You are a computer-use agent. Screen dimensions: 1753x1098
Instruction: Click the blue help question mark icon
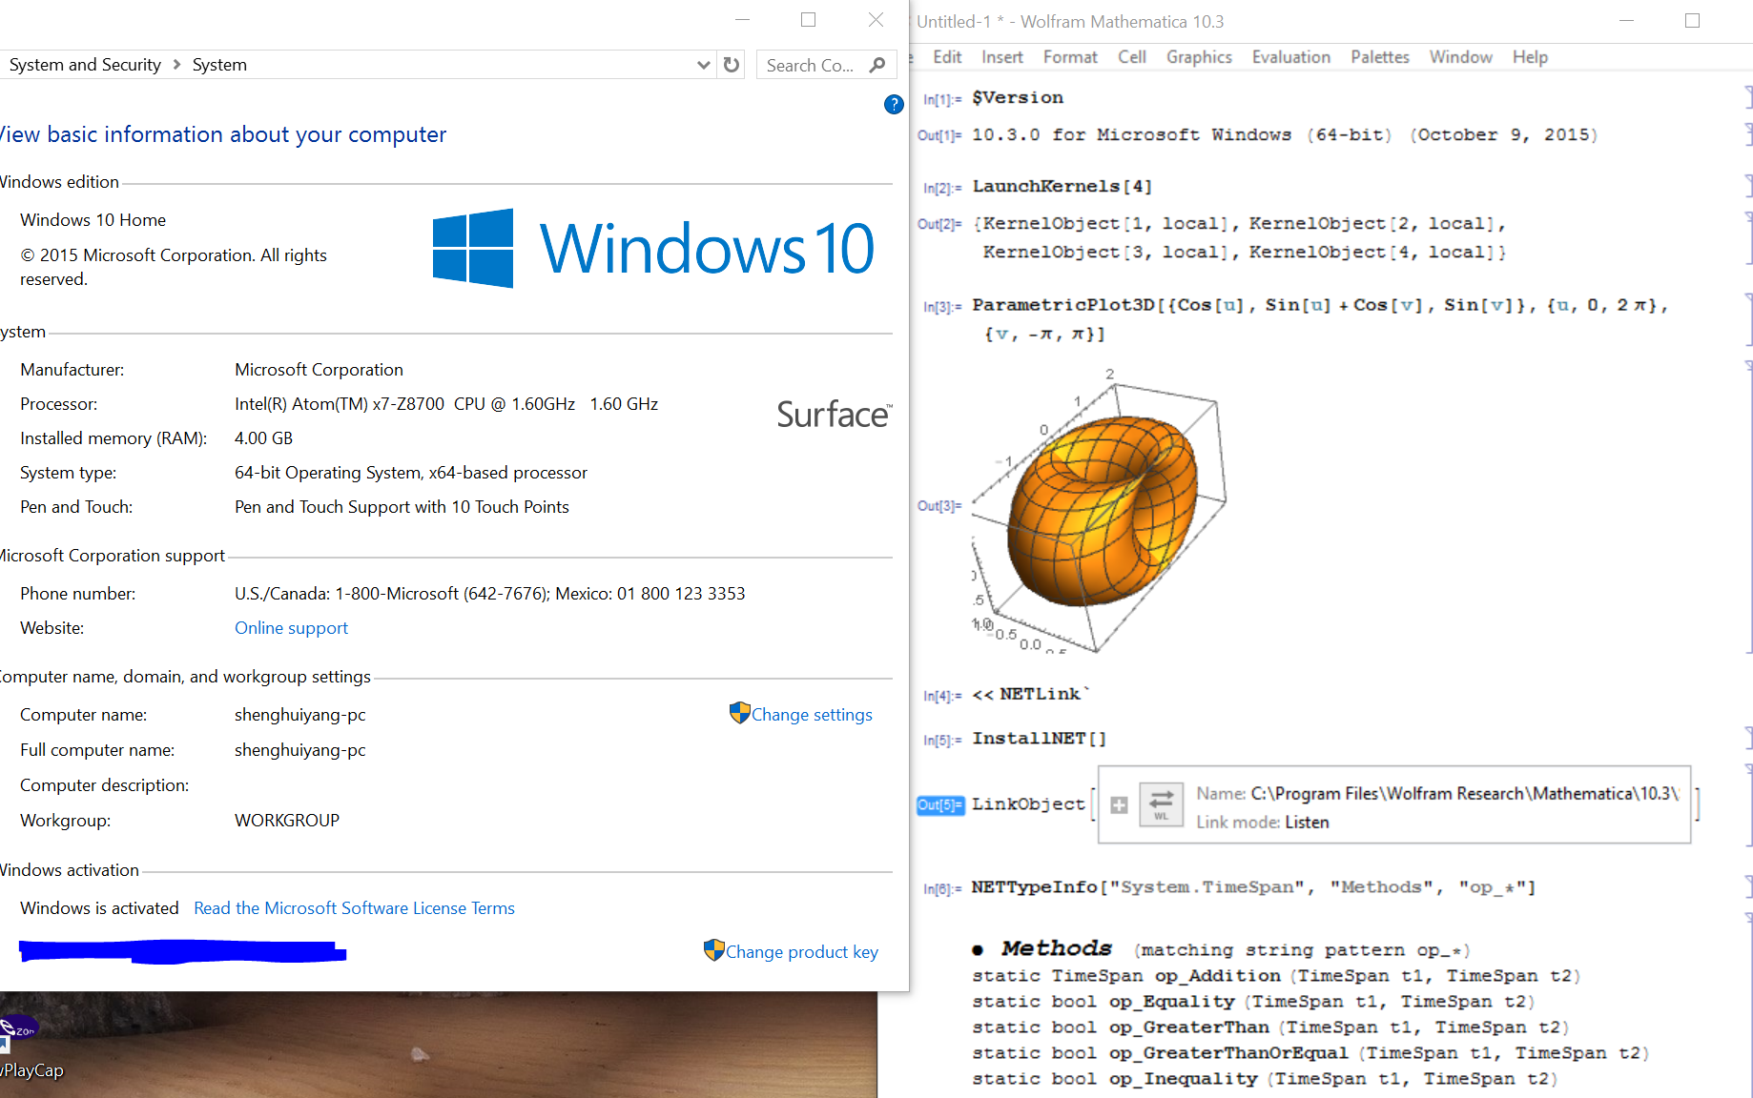[x=894, y=105]
